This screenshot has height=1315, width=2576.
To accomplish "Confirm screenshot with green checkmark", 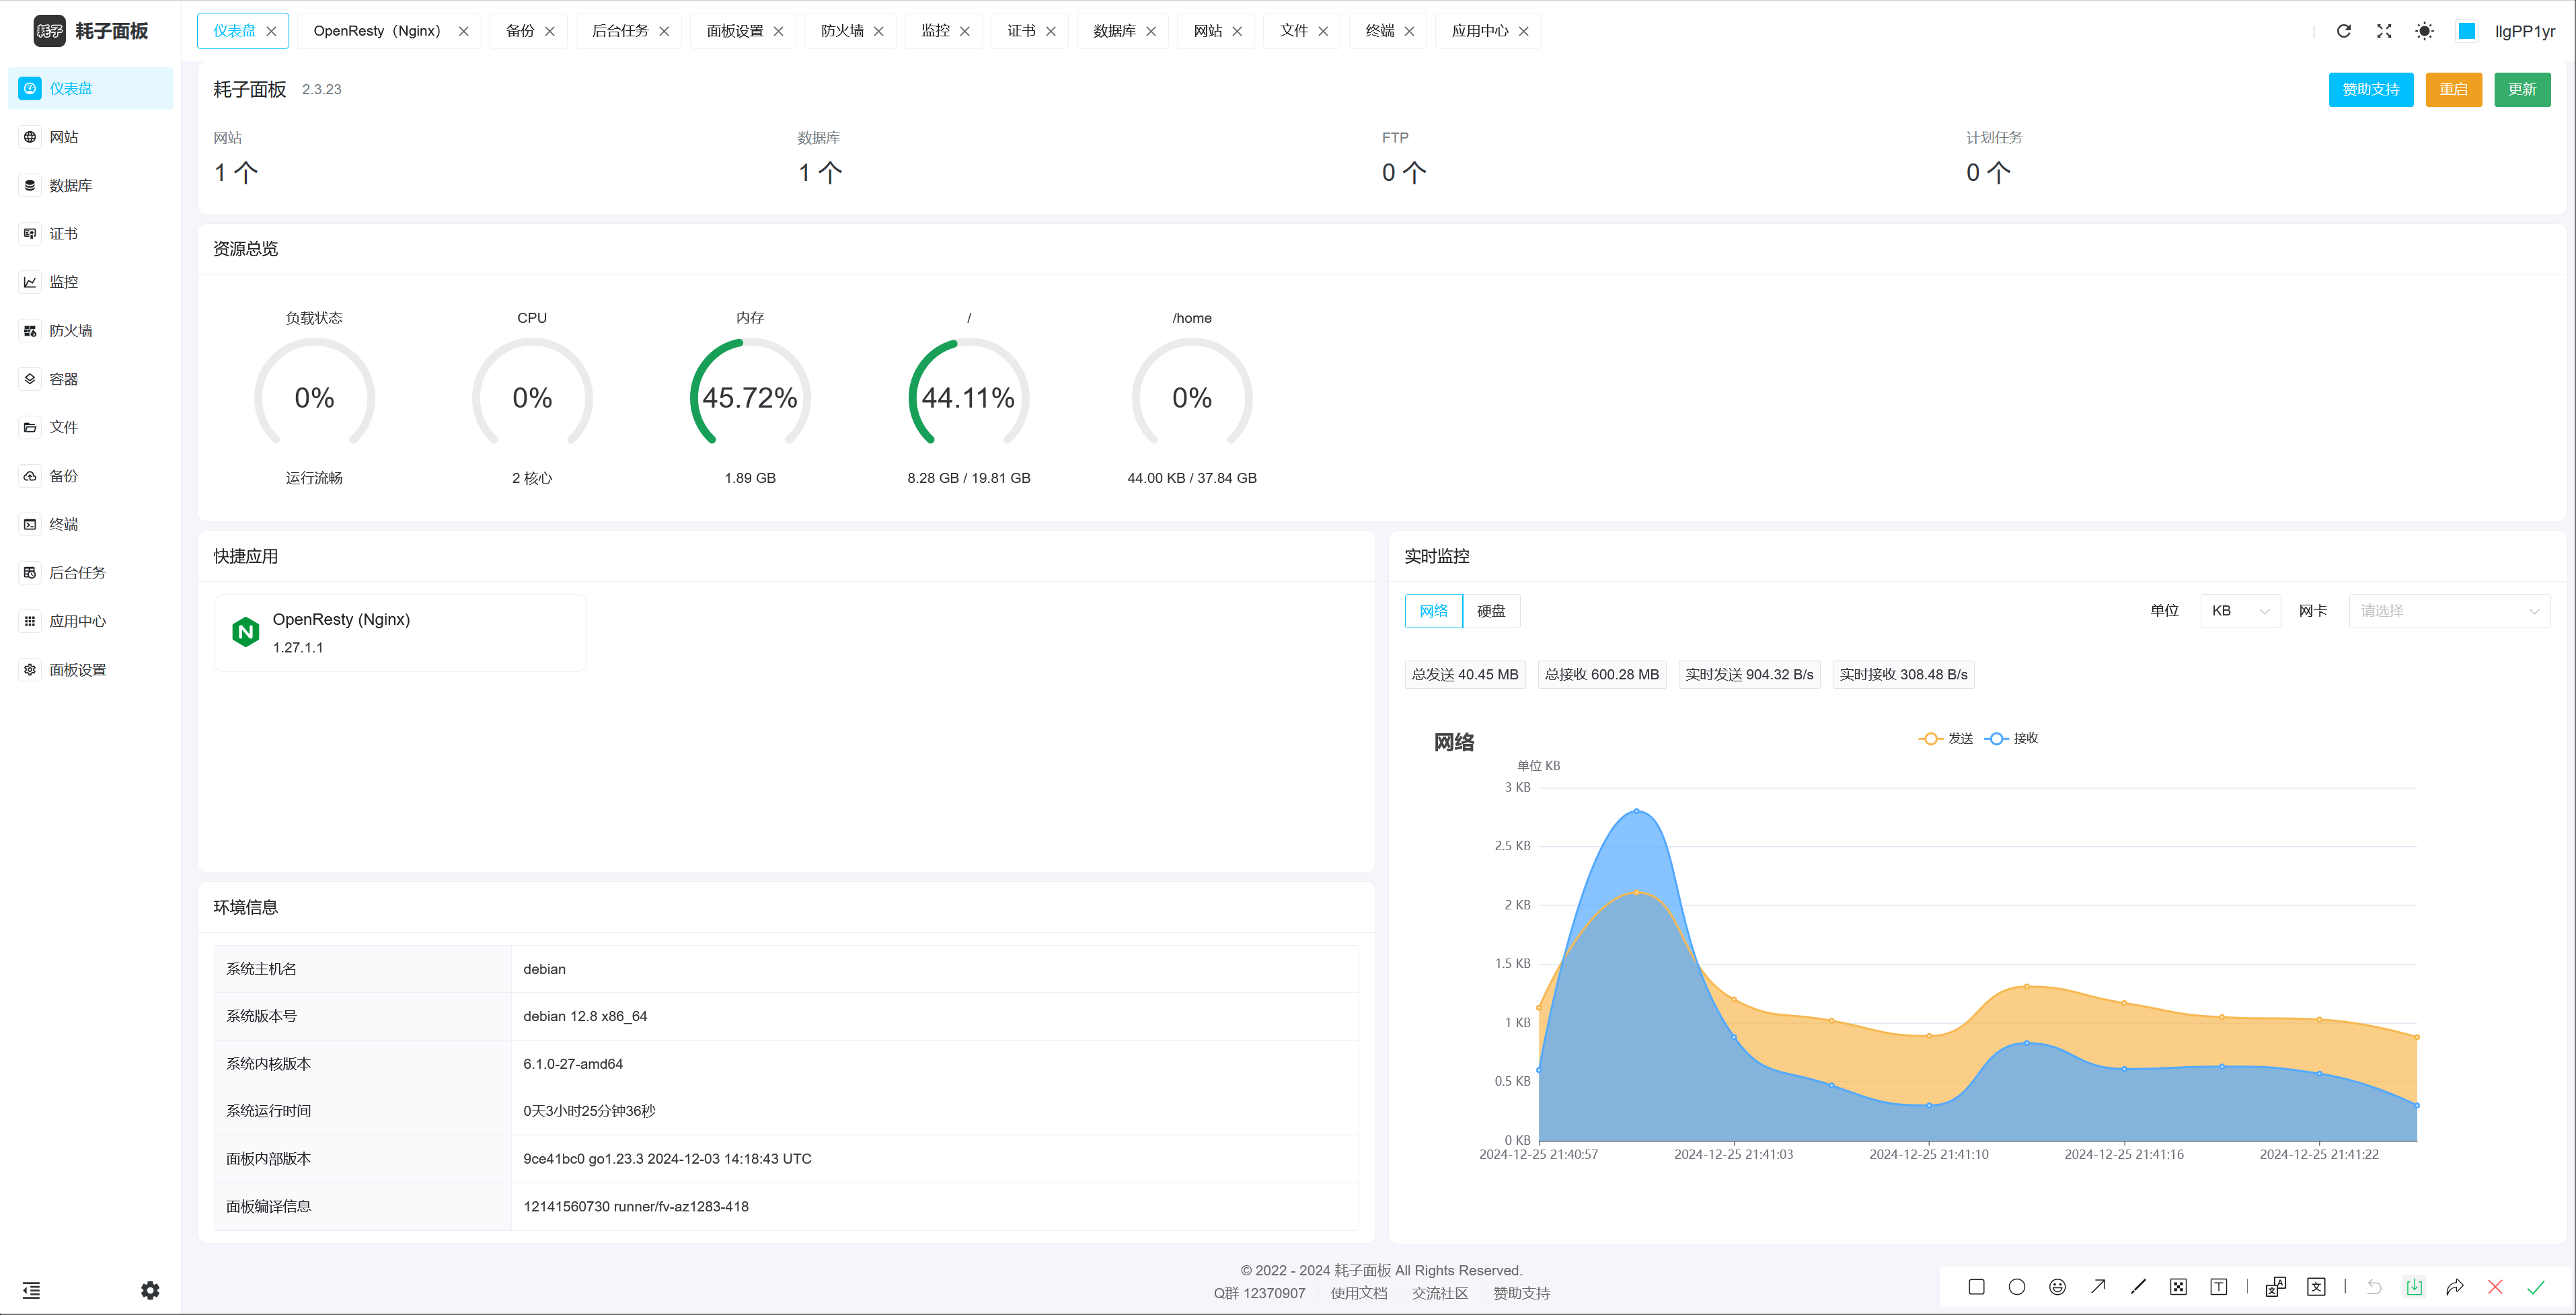I will click(x=2536, y=1287).
